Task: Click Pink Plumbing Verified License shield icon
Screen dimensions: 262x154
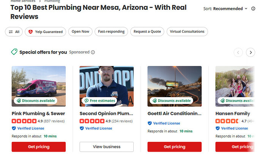Action: (x=14, y=128)
